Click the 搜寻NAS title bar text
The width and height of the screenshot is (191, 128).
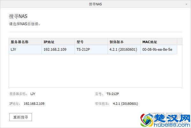click(95, 4)
